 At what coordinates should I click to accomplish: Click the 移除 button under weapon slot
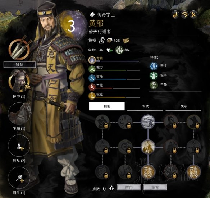pyautogui.click(x=20, y=65)
